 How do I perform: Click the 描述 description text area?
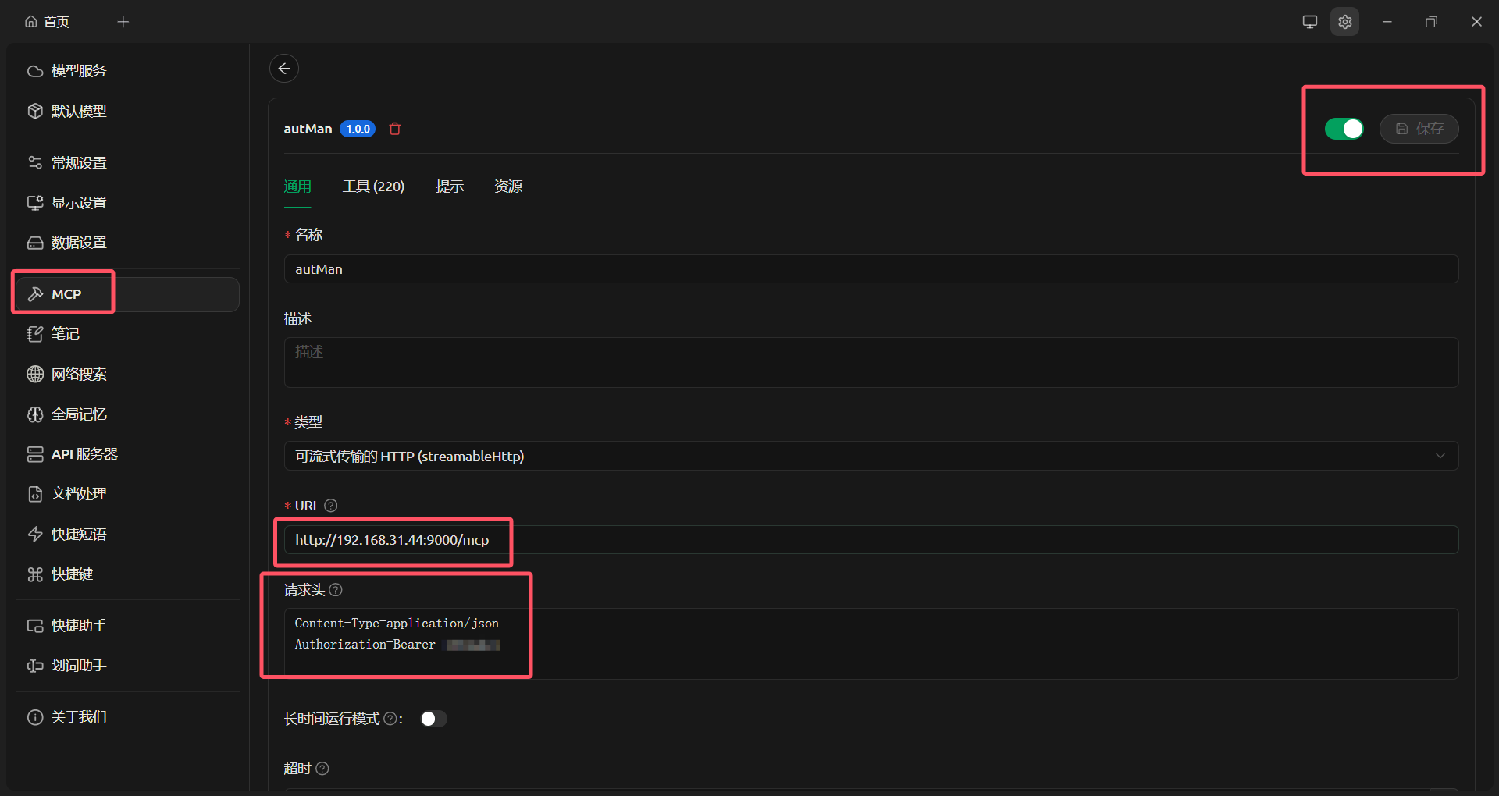click(871, 362)
